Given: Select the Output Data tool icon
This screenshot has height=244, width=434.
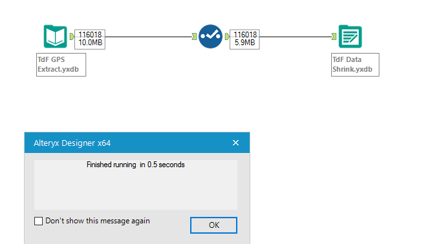Looking at the screenshot, I should click(x=350, y=37).
